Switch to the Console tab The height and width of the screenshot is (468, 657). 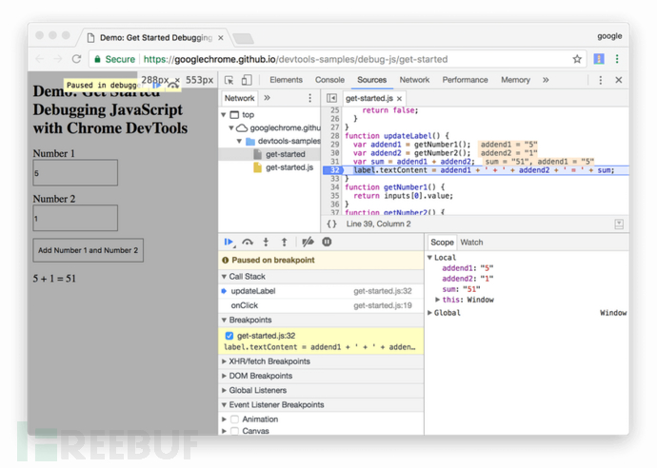click(329, 81)
